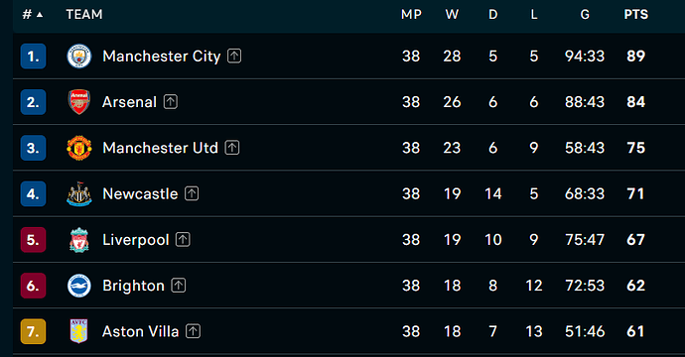The height and width of the screenshot is (357, 685).
Task: Sort standings by W wins header
Action: [x=452, y=15]
